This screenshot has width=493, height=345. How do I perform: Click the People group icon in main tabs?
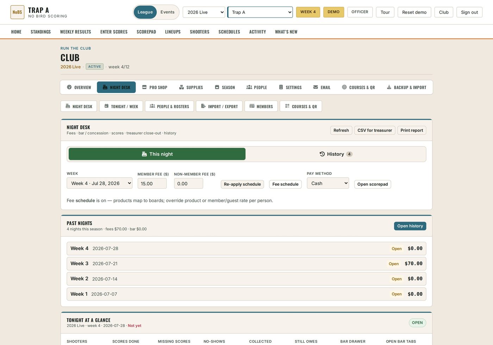(x=249, y=87)
